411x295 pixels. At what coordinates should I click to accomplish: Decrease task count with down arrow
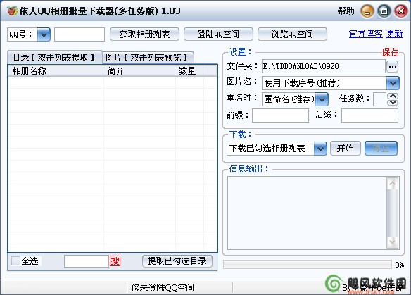tap(393, 103)
